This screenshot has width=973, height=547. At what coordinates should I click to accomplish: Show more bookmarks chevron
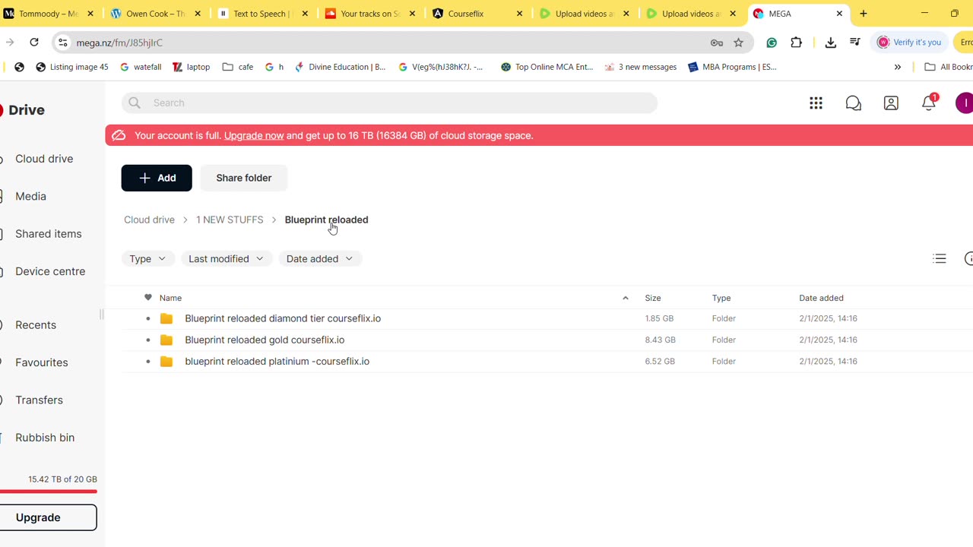[897, 67]
